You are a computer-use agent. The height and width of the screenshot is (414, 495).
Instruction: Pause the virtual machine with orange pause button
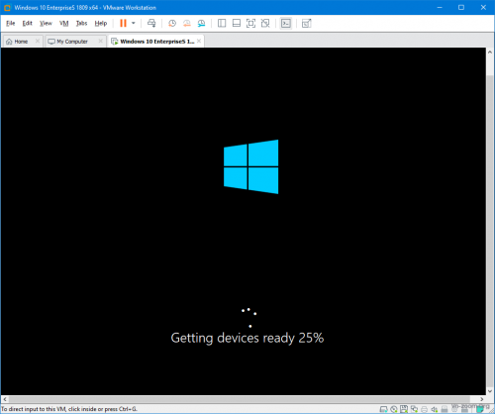coord(123,23)
